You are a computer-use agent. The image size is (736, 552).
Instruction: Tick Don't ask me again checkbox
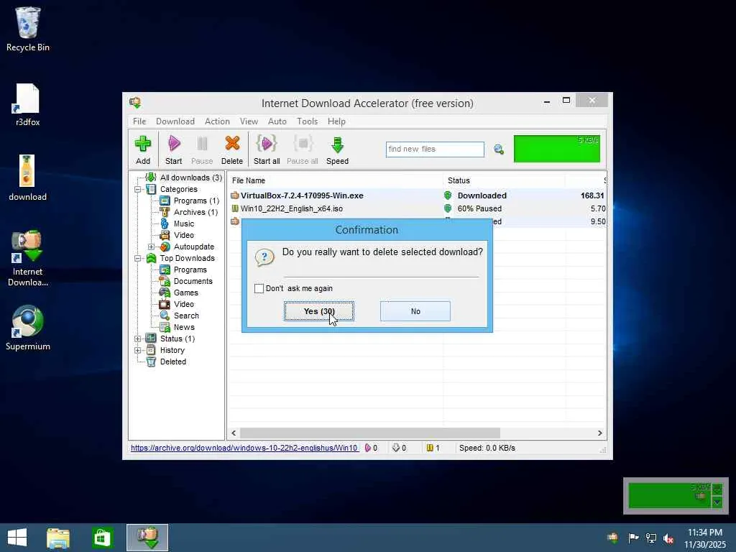coord(259,288)
